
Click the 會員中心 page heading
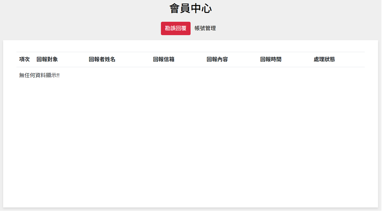coord(190,9)
